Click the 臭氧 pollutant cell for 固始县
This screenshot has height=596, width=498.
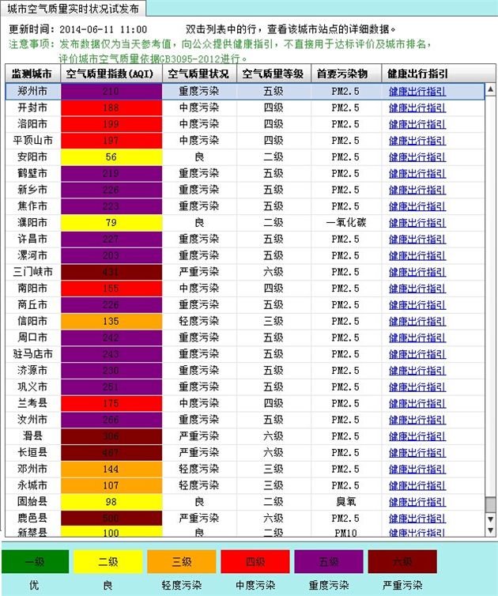(346, 502)
